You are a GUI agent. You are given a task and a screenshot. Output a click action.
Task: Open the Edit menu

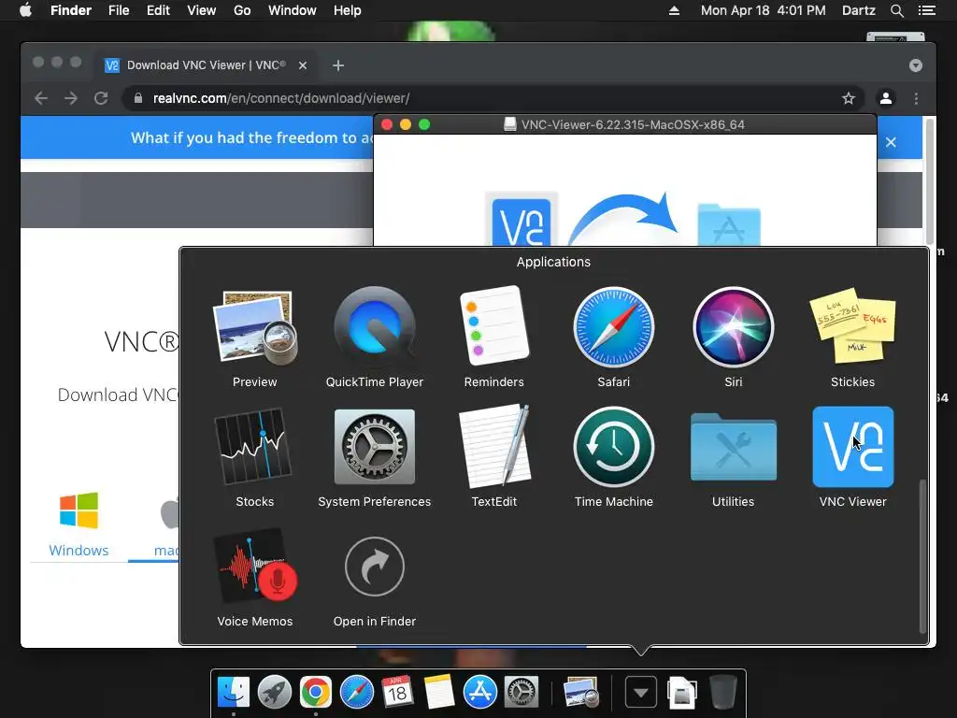158,10
